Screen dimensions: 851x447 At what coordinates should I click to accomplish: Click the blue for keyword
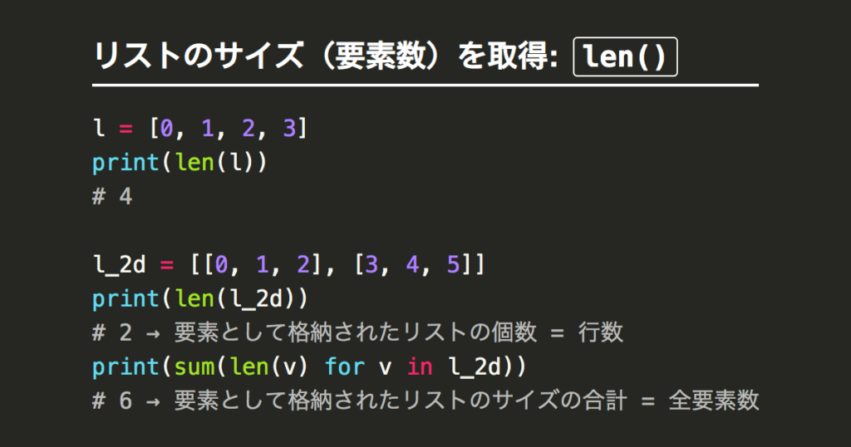coord(345,366)
